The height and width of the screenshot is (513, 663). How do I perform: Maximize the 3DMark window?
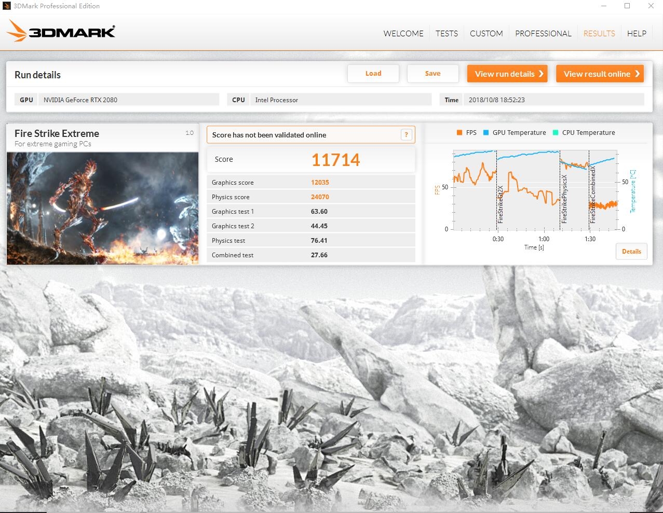627,6
